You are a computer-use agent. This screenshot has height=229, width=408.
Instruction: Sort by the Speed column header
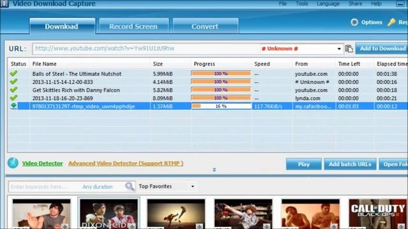(x=262, y=64)
